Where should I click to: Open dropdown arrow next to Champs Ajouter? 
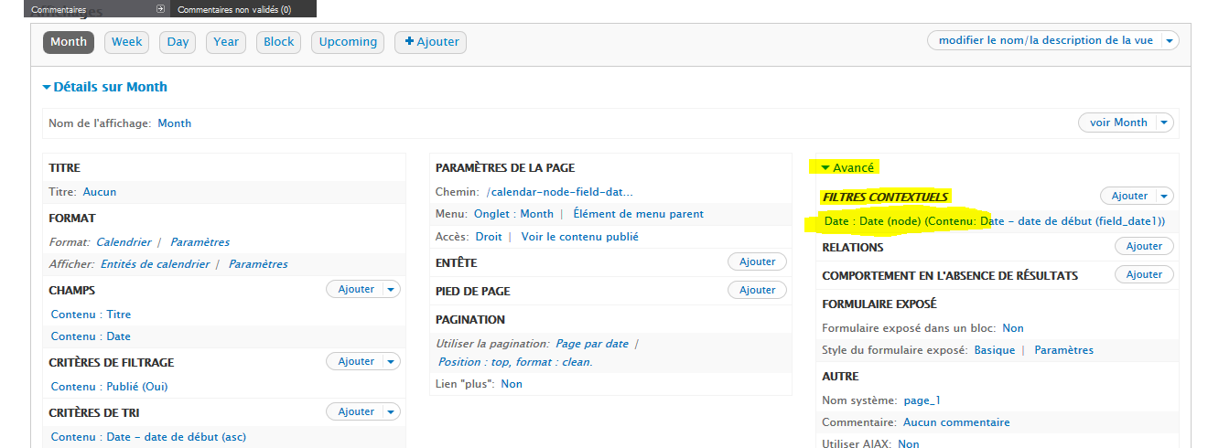(391, 289)
